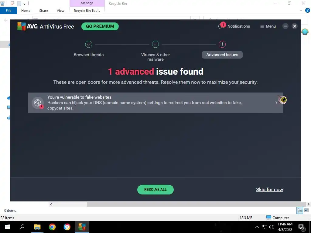This screenshot has width=311, height=233.
Task: Select the Browser threats step checkmark
Action: click(x=89, y=44)
